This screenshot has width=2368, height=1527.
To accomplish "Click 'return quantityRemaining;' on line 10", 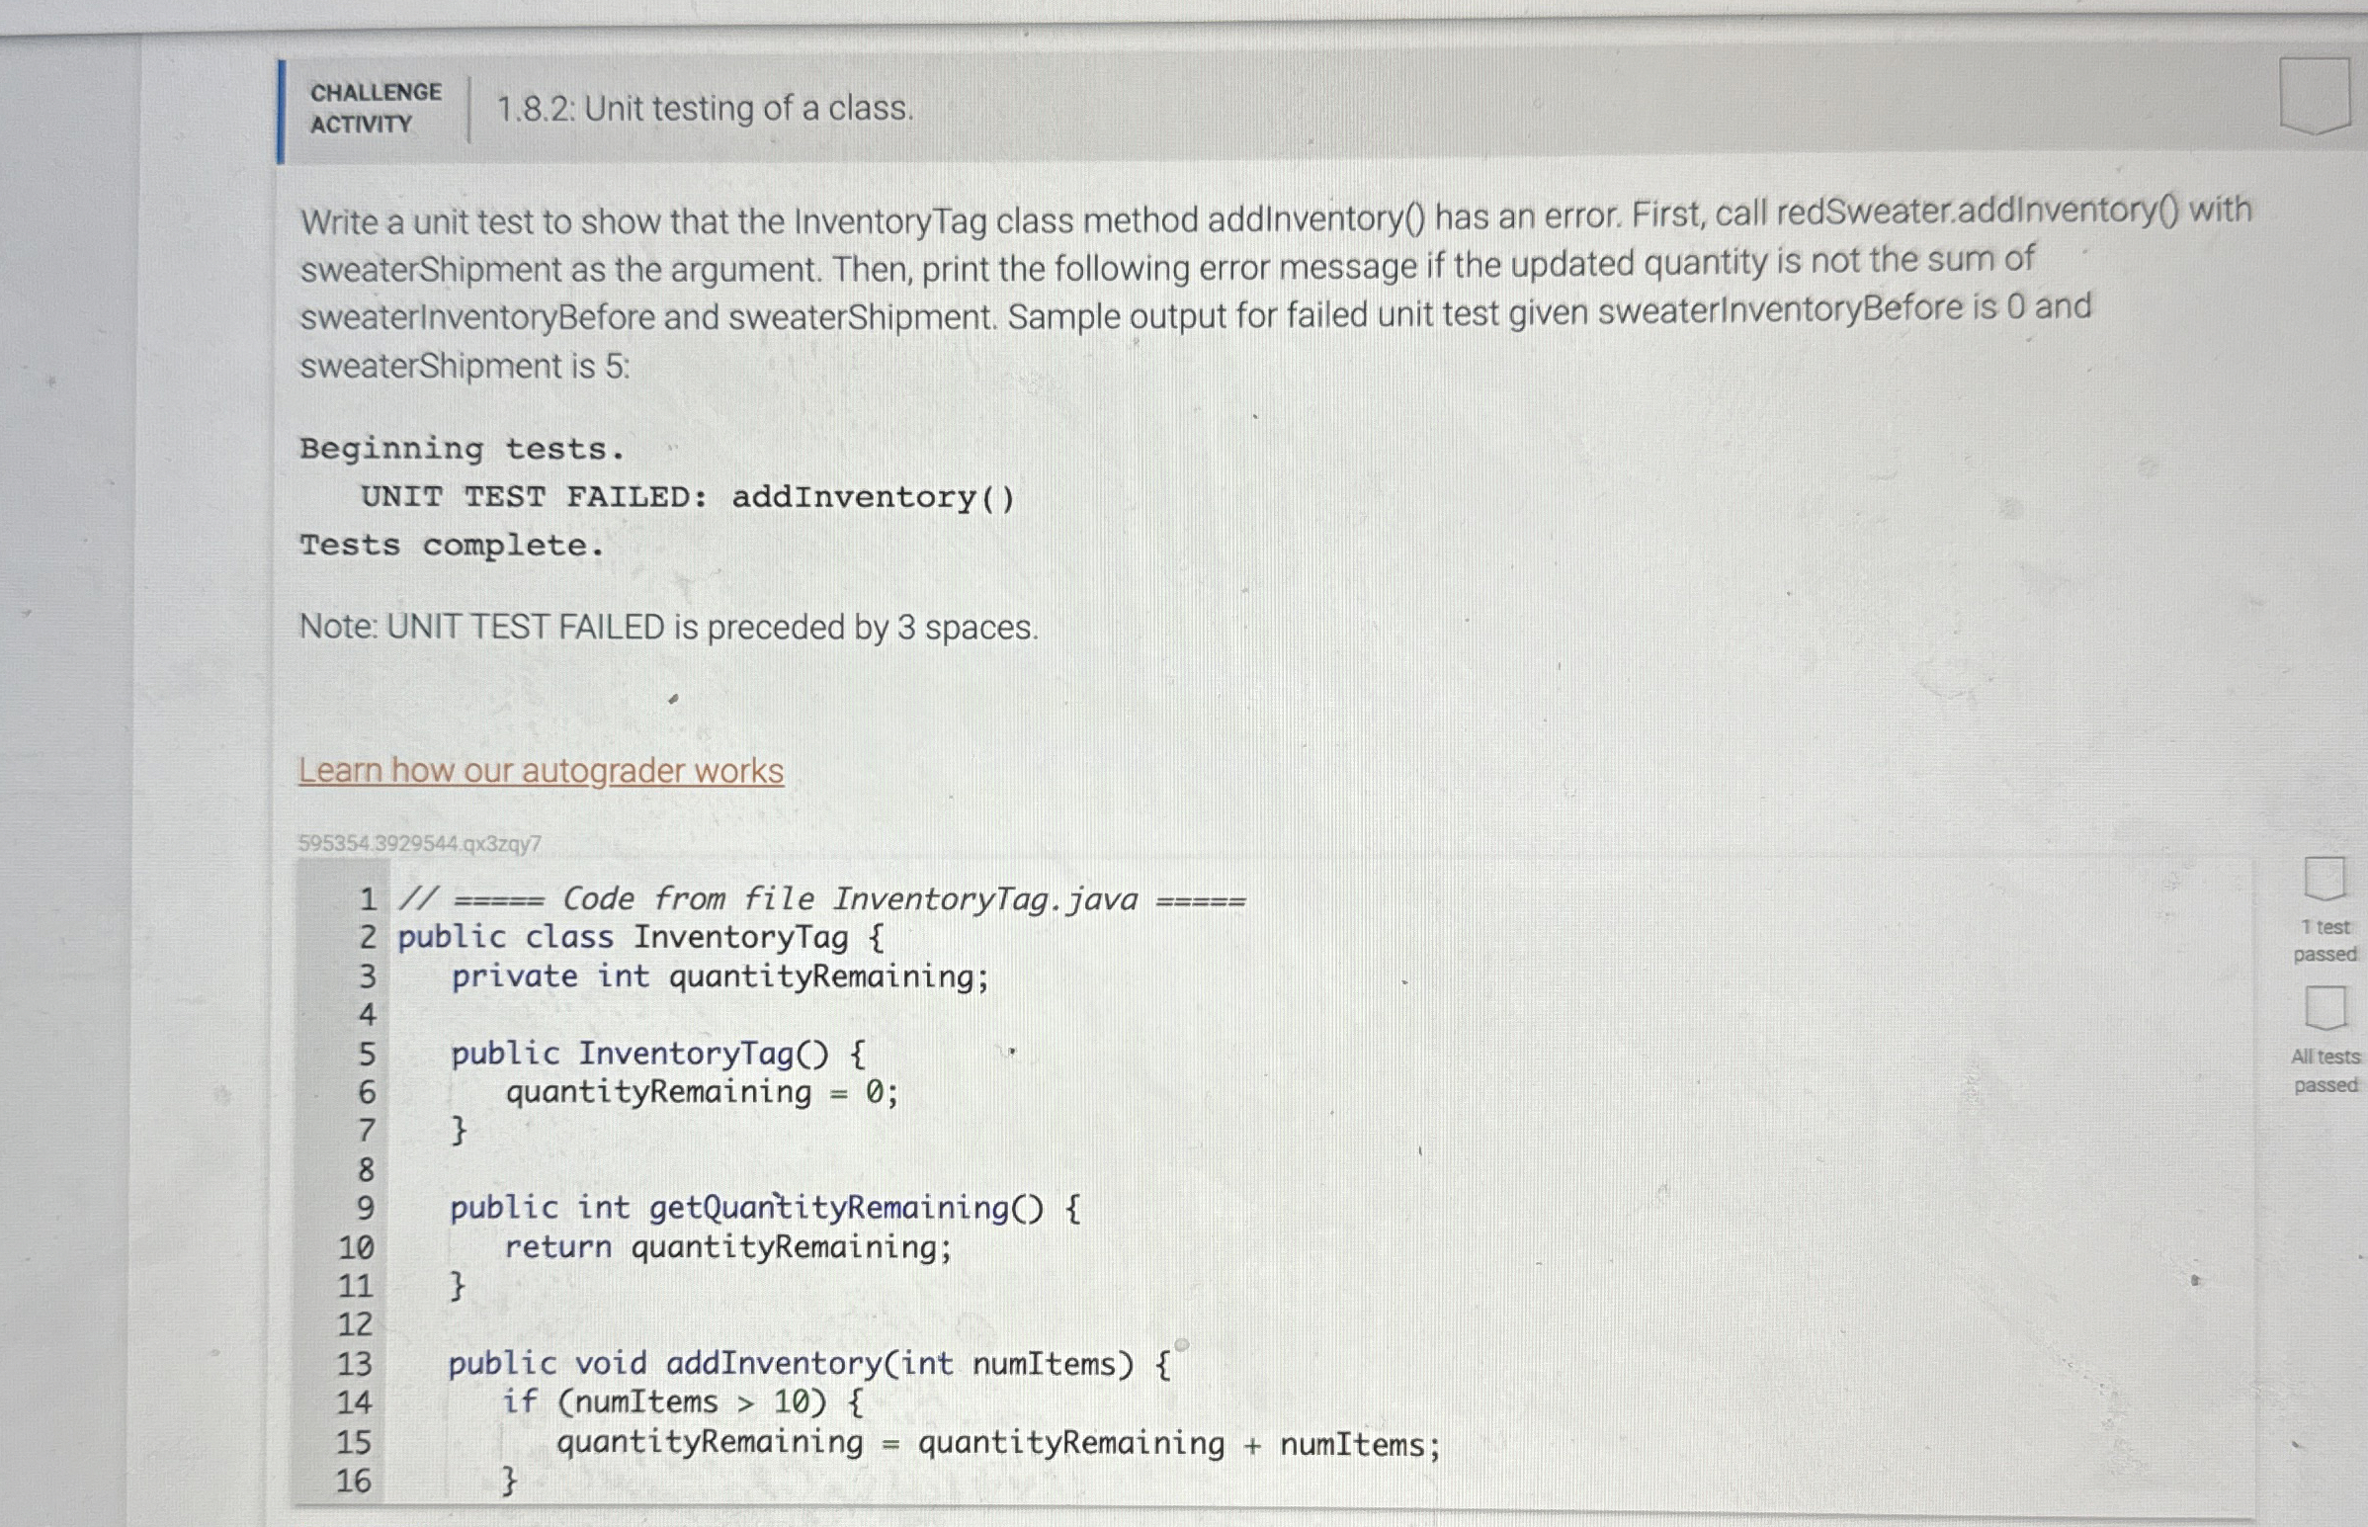I will pos(728,1249).
